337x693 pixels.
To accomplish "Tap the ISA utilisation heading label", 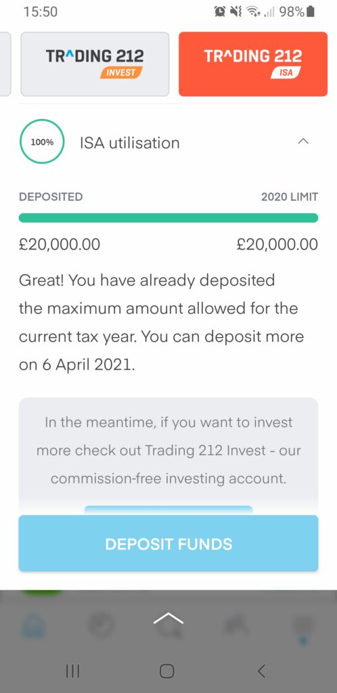I will point(130,143).
